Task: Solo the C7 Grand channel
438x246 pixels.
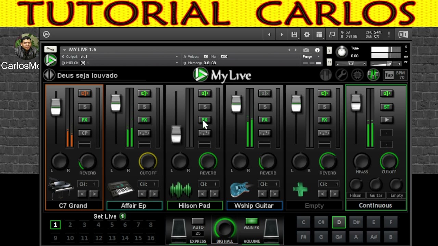Action: (85, 107)
